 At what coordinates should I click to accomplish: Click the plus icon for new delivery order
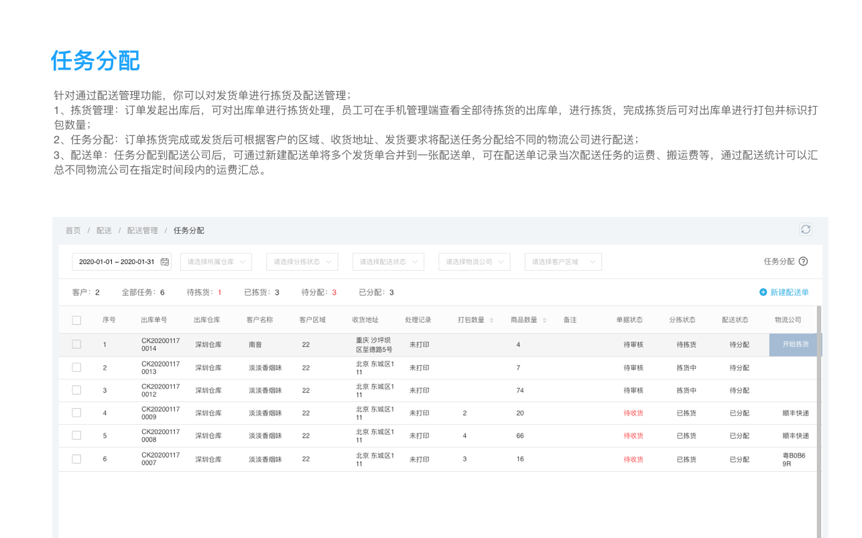click(763, 292)
